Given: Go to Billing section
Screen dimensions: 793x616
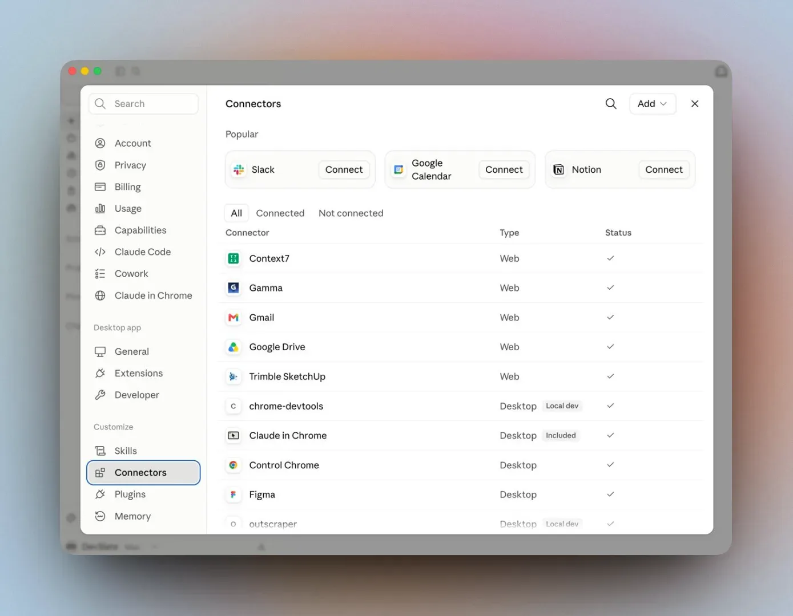Looking at the screenshot, I should coord(144,187).
